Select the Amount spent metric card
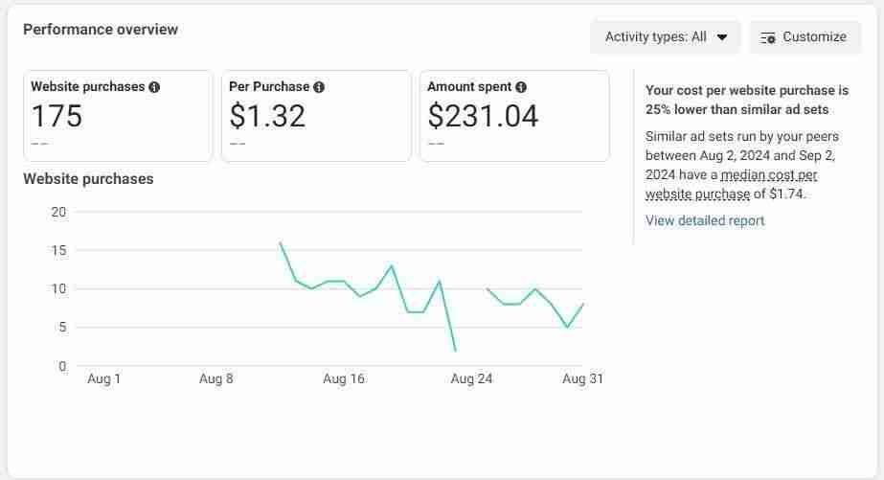This screenshot has width=884, height=480. click(514, 115)
